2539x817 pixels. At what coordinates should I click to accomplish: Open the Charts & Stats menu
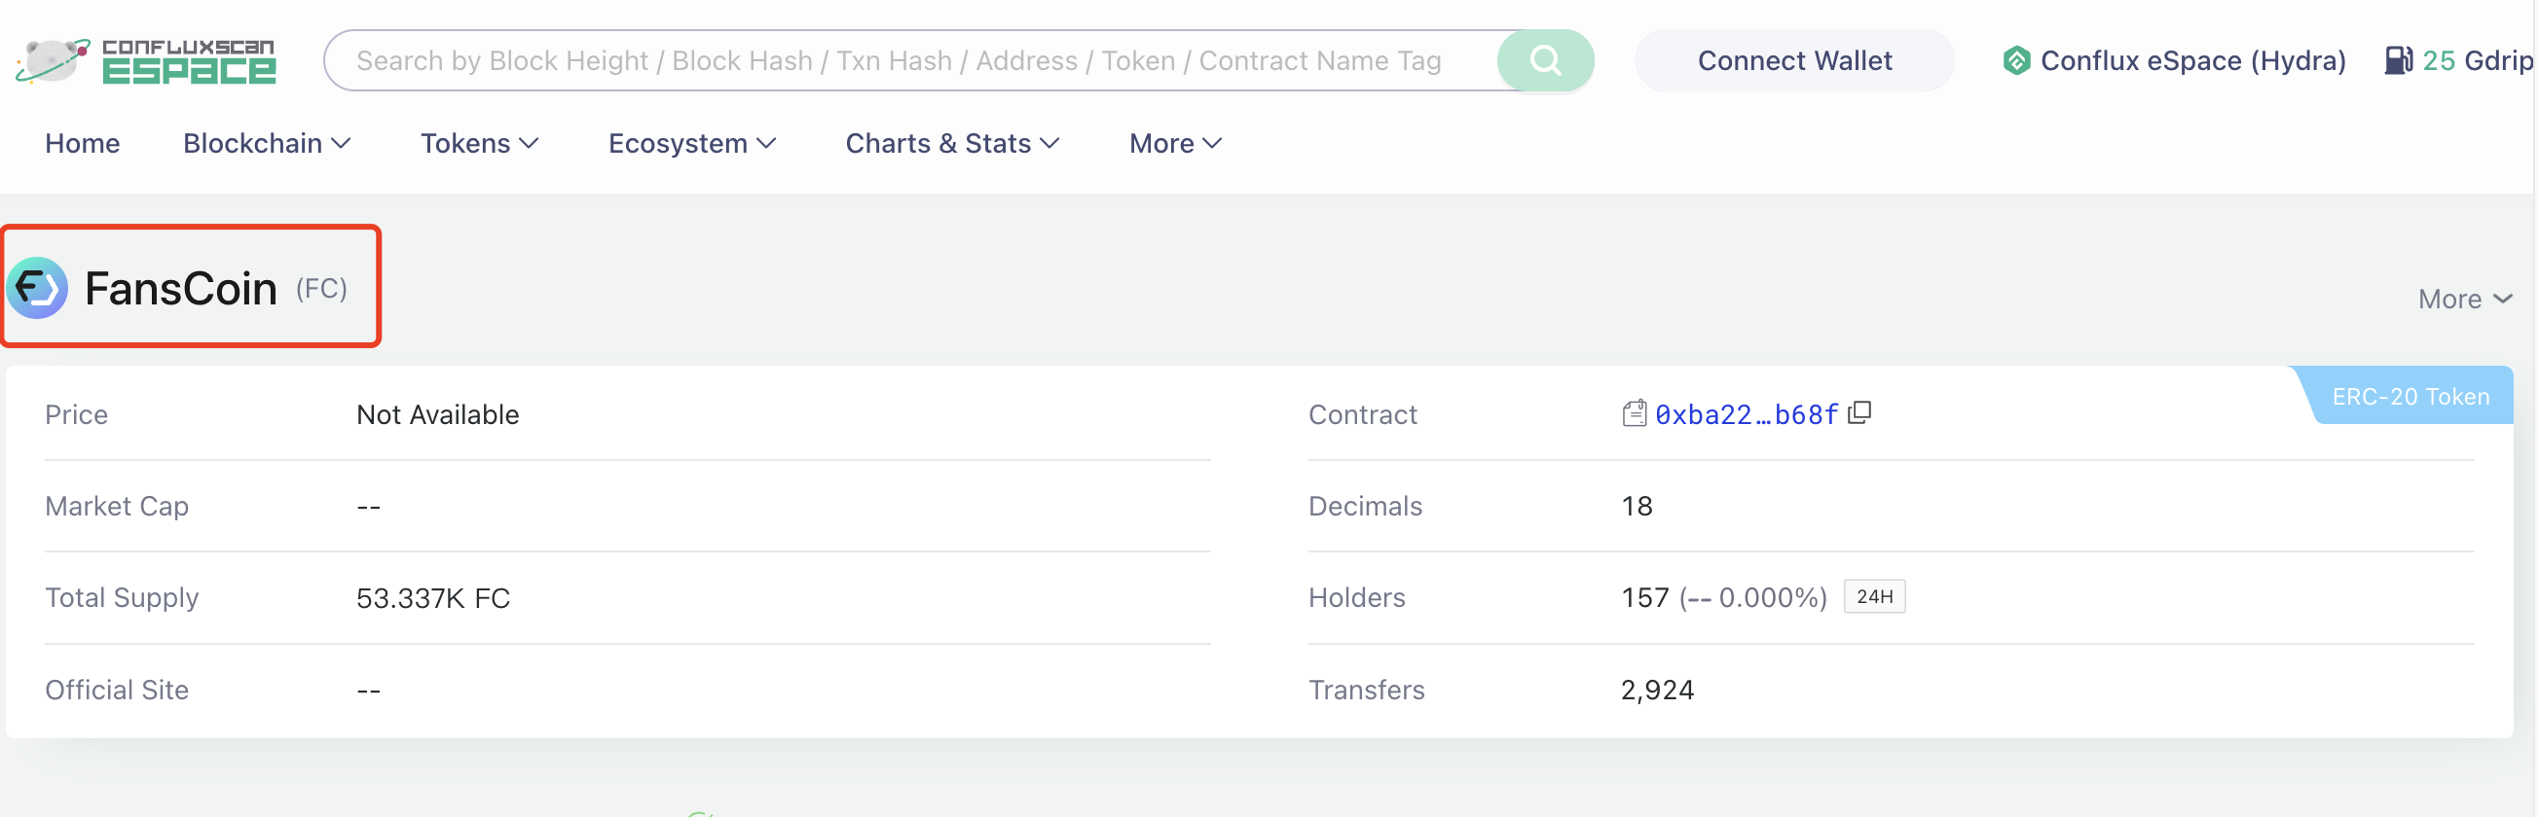point(952,144)
